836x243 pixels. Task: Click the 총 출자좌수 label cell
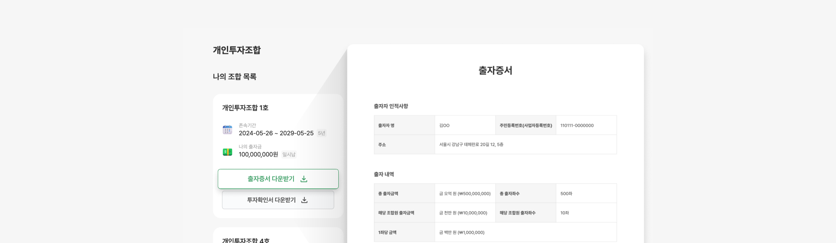[x=526, y=194]
